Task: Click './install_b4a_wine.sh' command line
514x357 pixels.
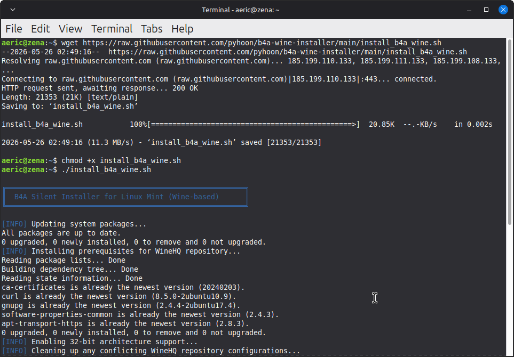Action: (x=106, y=170)
